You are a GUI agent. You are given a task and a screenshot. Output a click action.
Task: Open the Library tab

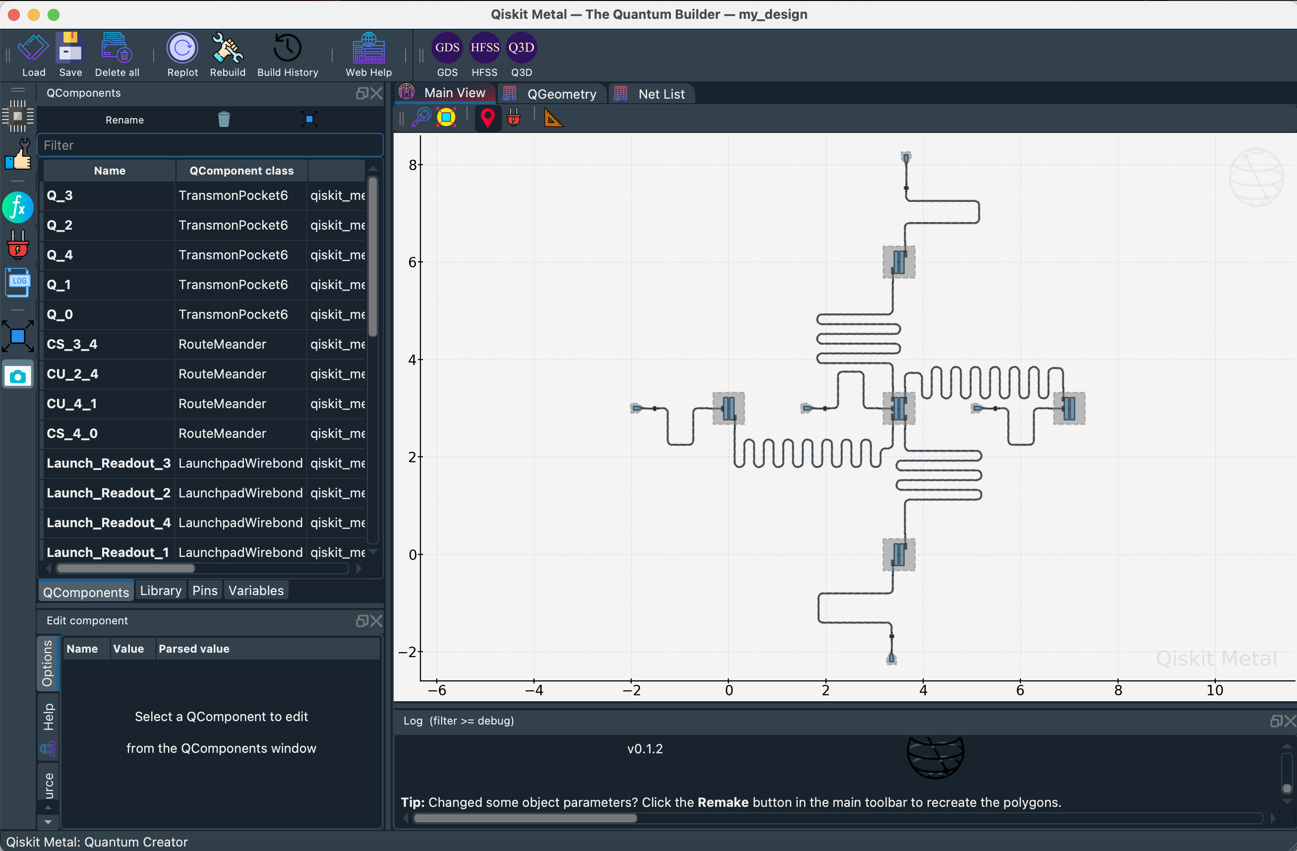tap(160, 591)
